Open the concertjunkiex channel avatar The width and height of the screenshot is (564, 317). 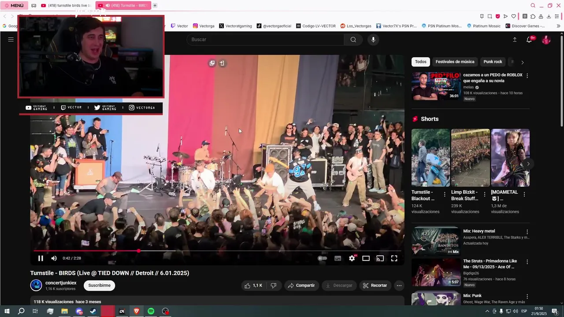[36, 285]
